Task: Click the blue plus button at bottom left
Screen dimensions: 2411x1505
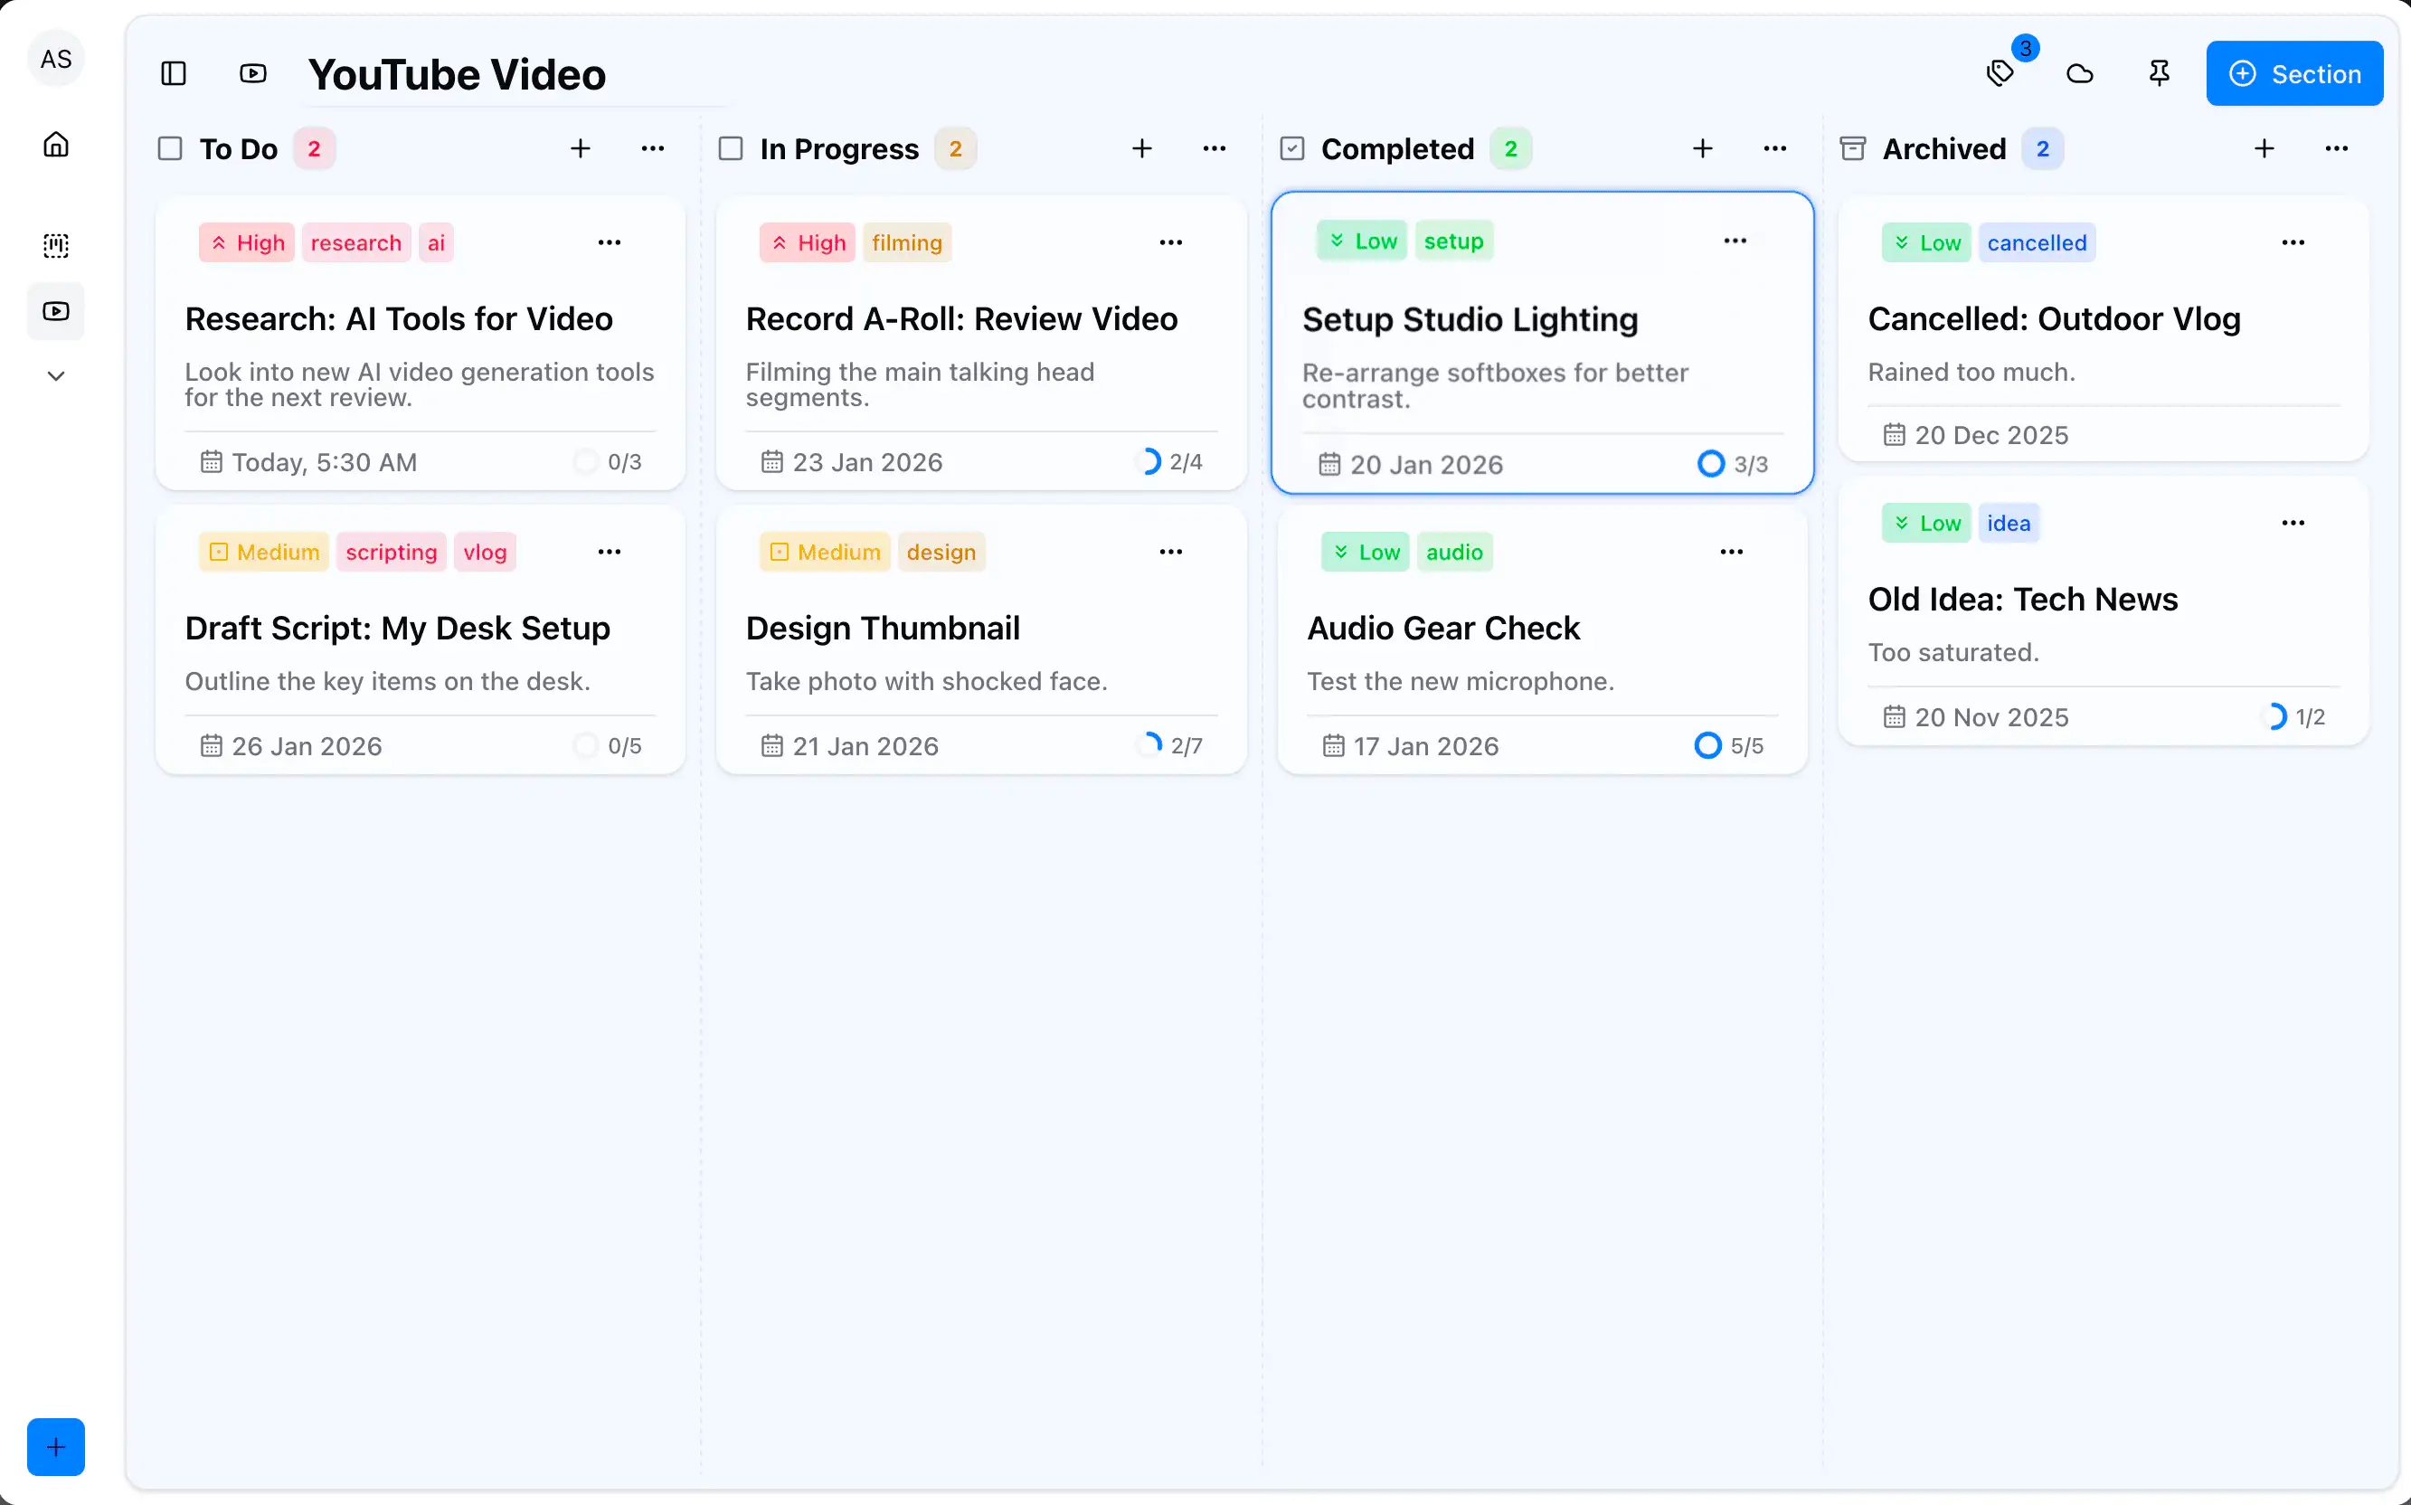Action: pos(56,1446)
